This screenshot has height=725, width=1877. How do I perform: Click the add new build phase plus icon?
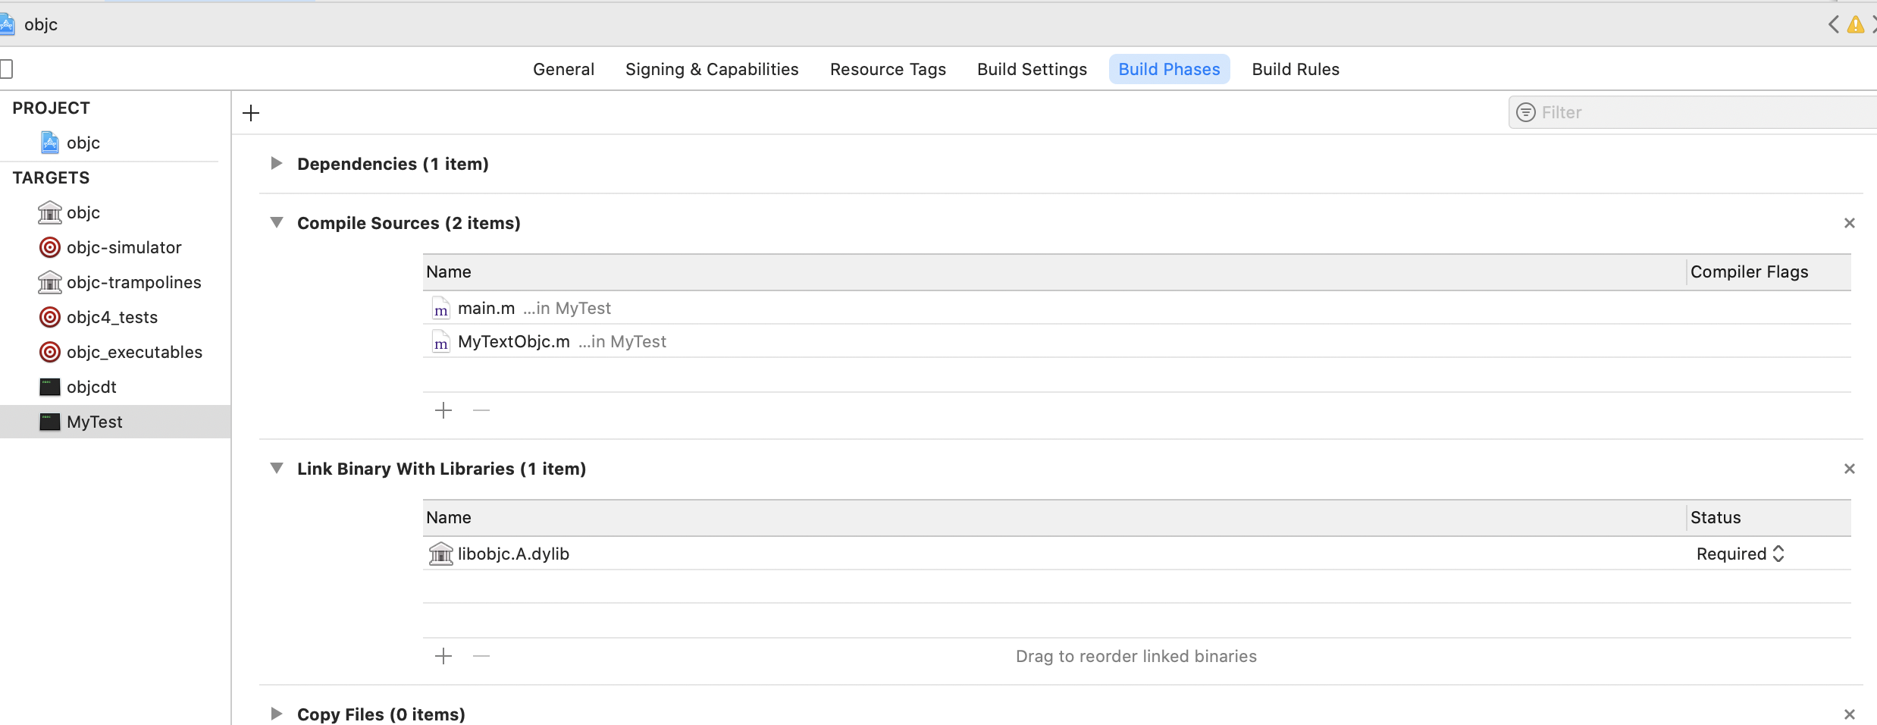point(251,113)
